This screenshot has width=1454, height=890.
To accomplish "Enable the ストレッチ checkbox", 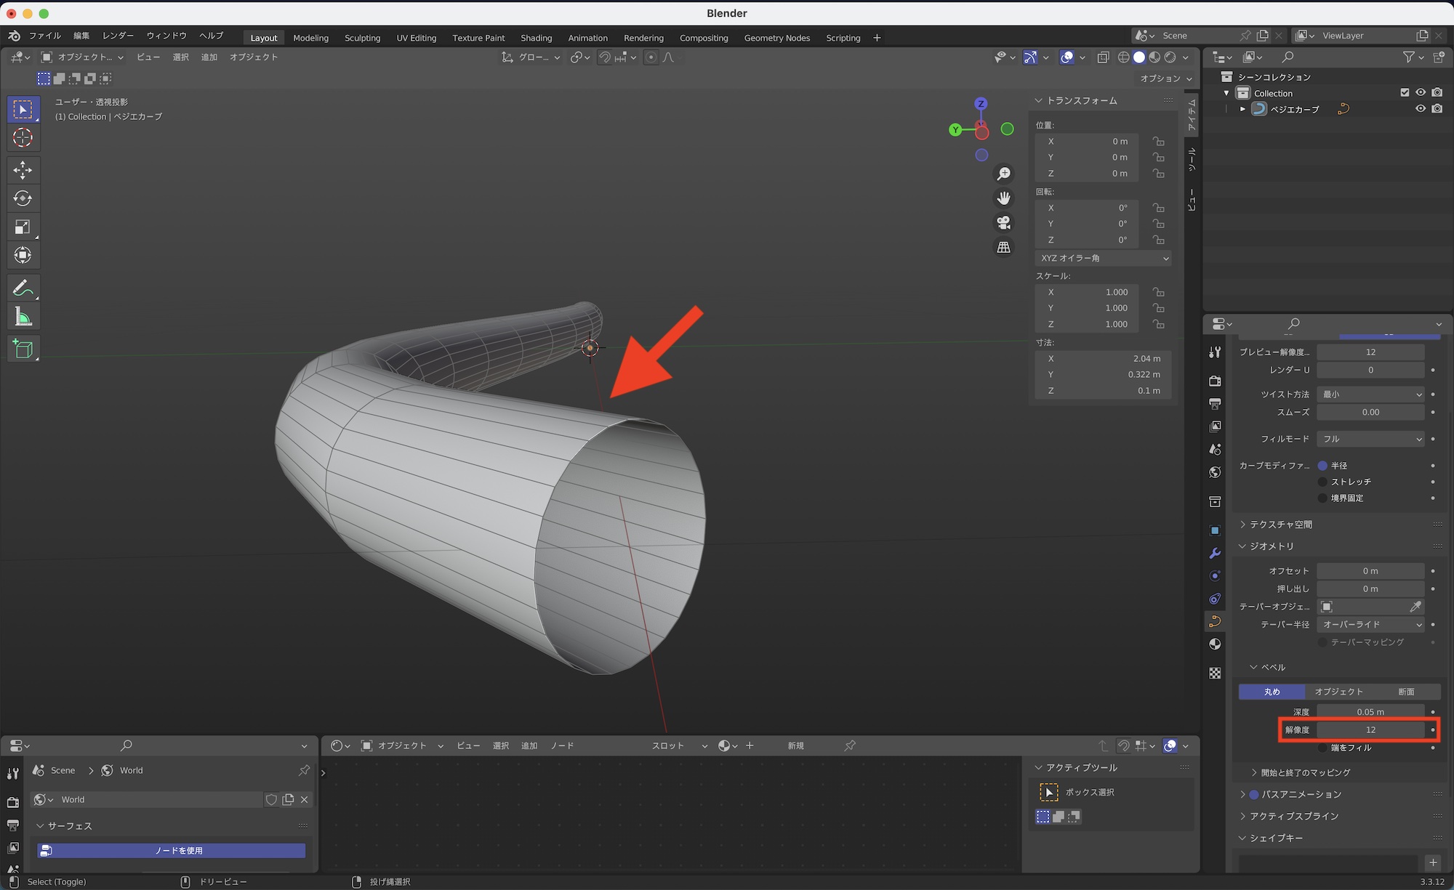I will pos(1323,482).
